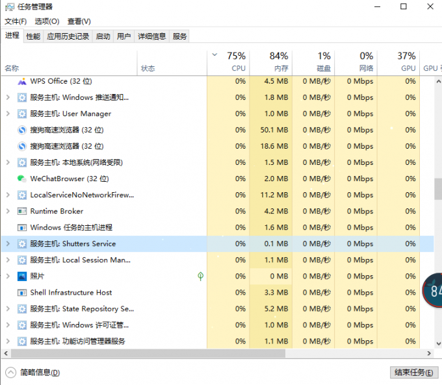This screenshot has height=385, width=442.
Task: Click the gear icon for Local Session Manager
Action: pyautogui.click(x=22, y=260)
